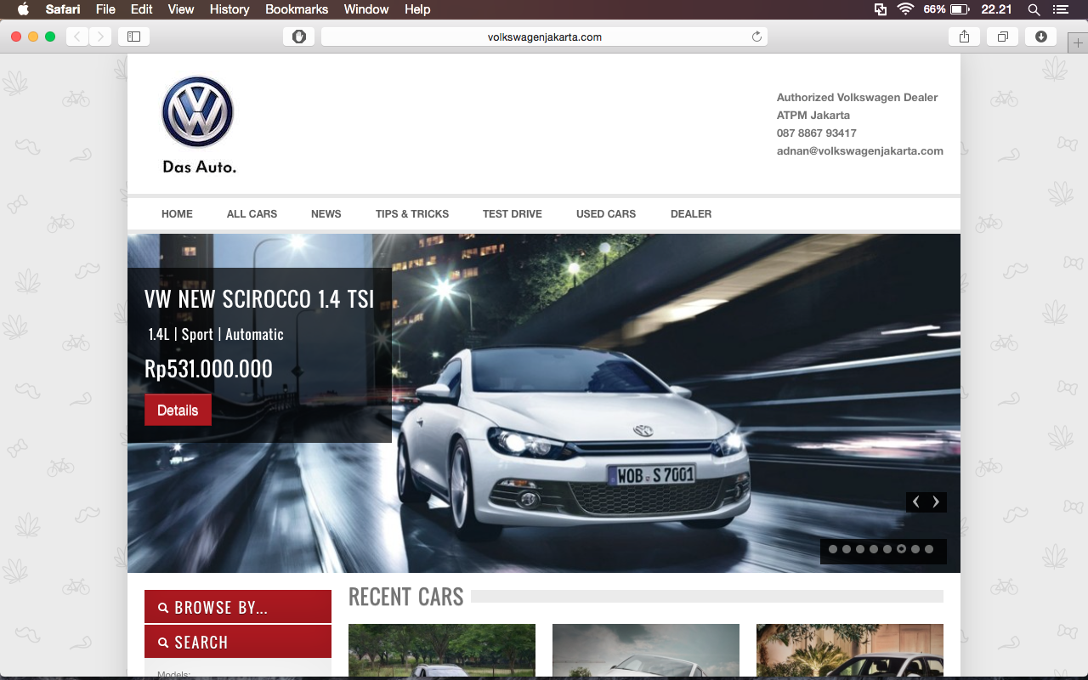Select the fifth slider pagination dot
1088x680 pixels.
[x=887, y=549]
